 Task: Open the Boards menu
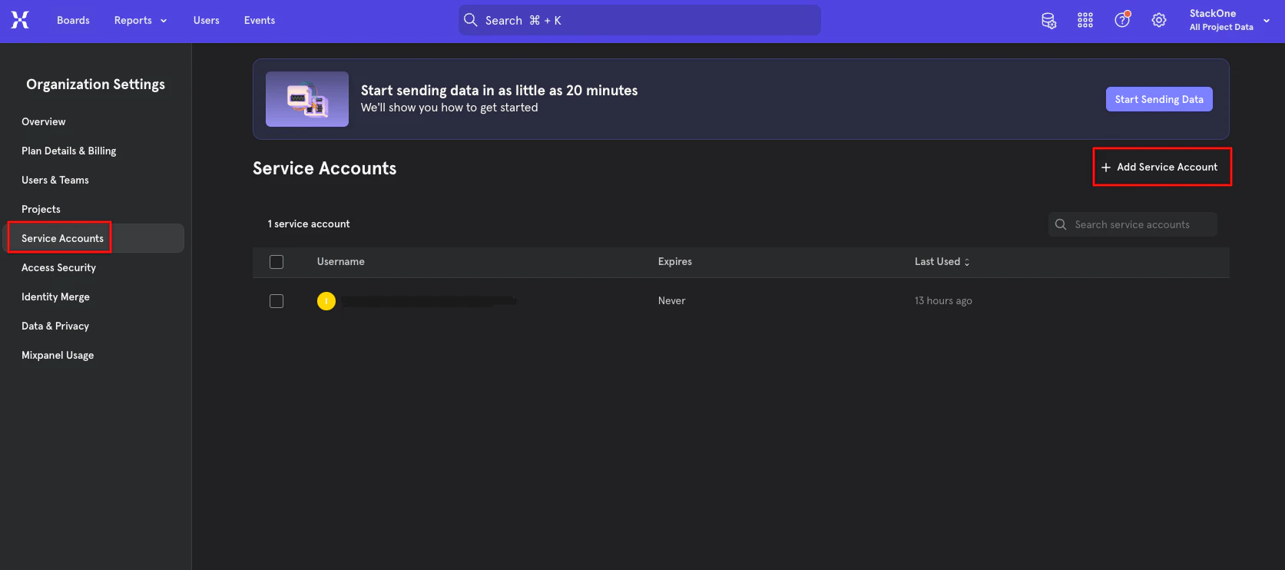click(73, 21)
